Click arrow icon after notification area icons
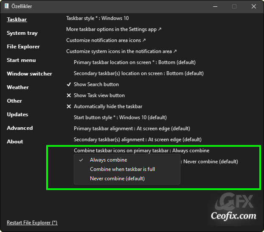 [x=144, y=40]
